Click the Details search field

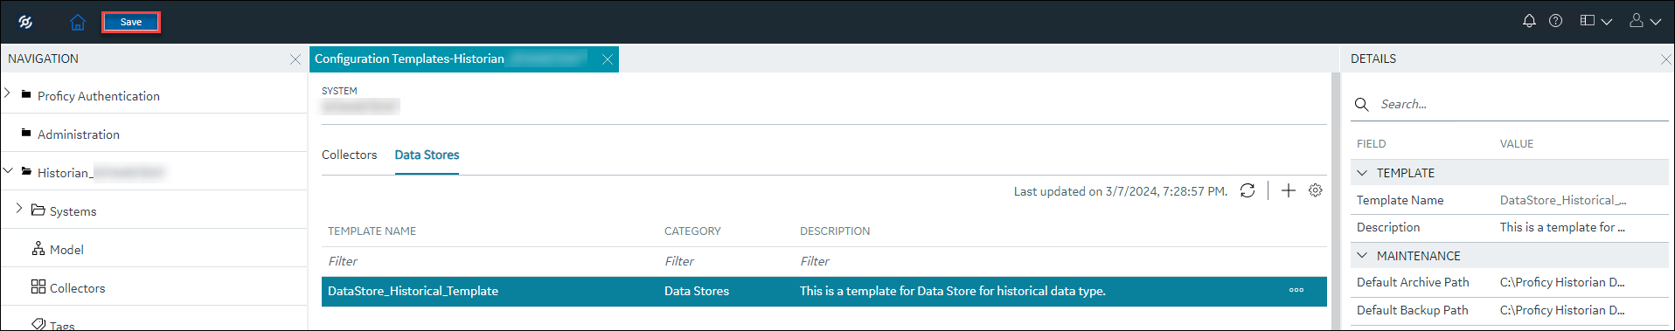pos(1521,104)
